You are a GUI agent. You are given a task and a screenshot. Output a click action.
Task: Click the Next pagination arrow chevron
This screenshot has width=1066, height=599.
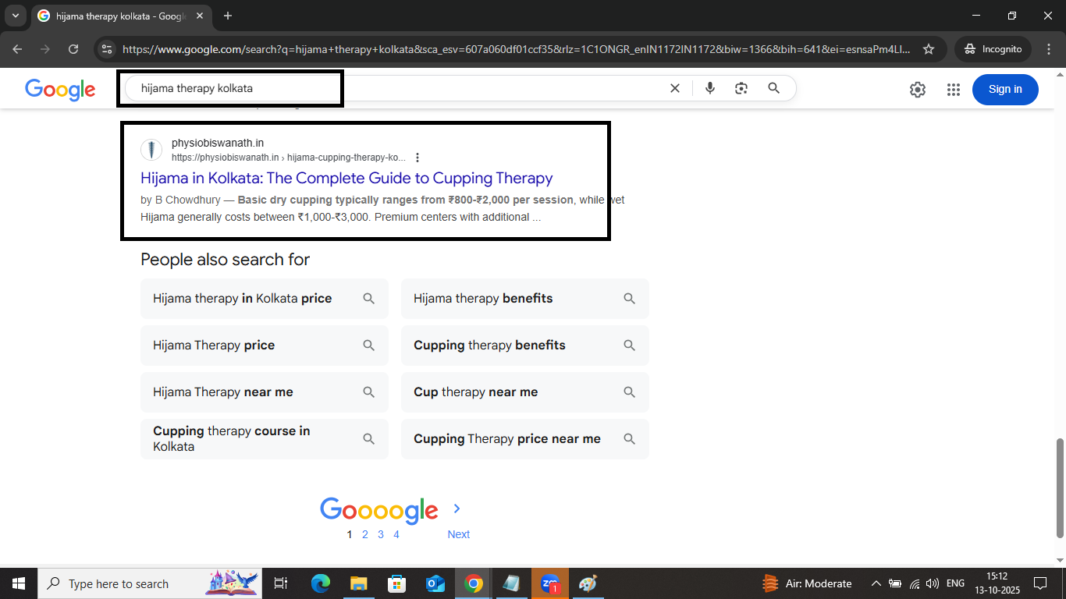coord(457,508)
